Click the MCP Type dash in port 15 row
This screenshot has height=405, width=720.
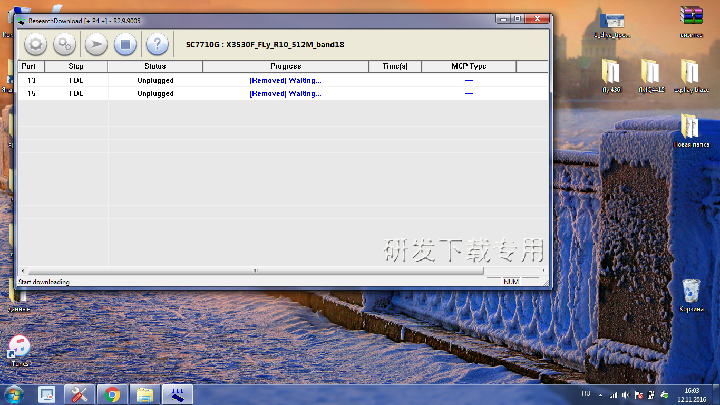469,93
